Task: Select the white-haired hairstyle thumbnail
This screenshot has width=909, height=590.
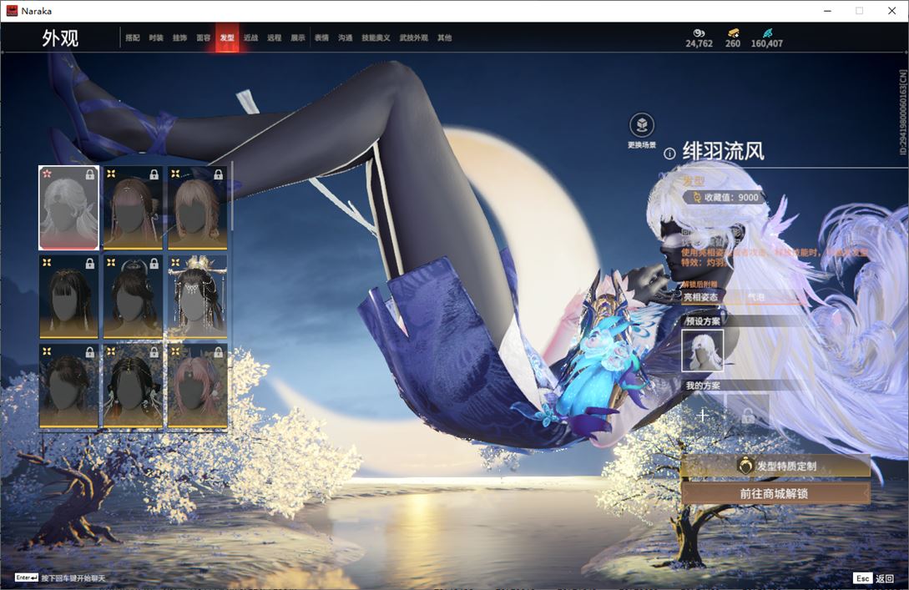Action: pos(69,208)
